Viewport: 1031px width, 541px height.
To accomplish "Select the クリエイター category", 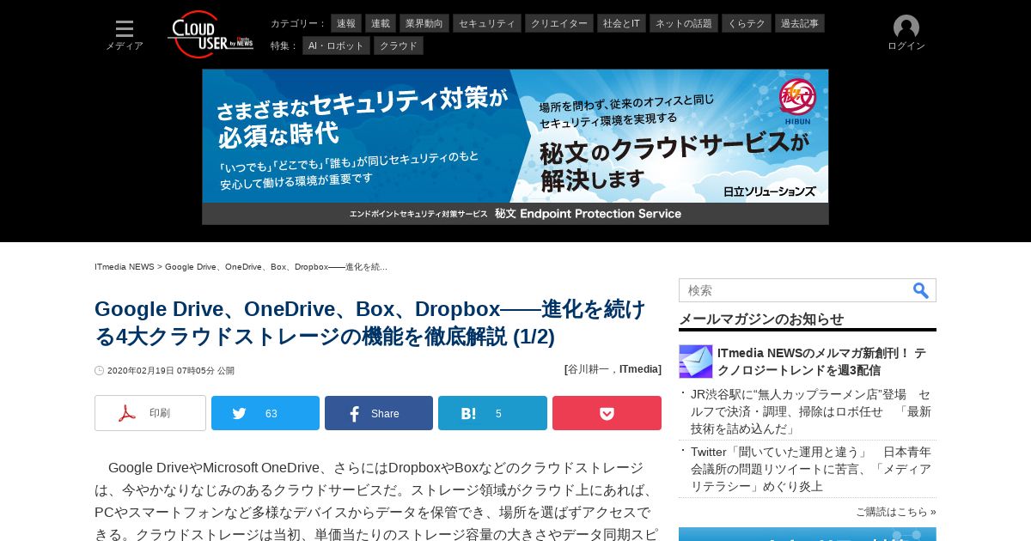I will [559, 23].
